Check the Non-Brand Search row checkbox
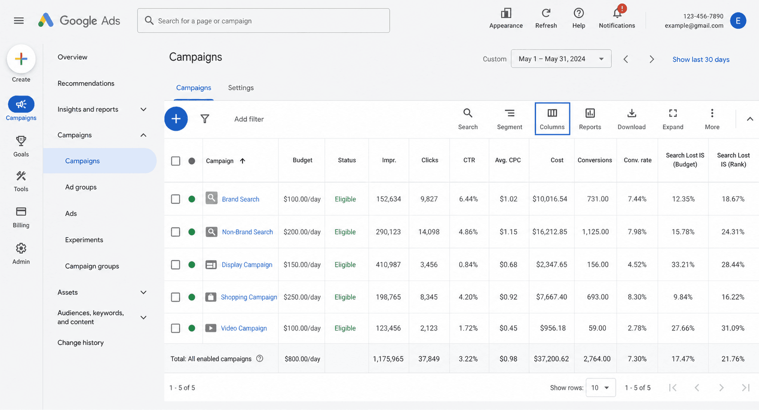The height and width of the screenshot is (410, 759). [x=176, y=232]
